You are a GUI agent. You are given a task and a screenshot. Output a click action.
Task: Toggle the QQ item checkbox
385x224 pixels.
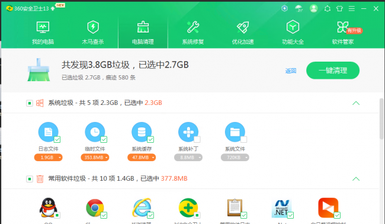(57, 215)
